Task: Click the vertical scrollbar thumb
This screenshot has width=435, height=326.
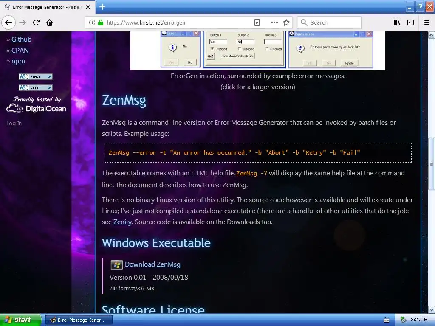Action: point(431,164)
